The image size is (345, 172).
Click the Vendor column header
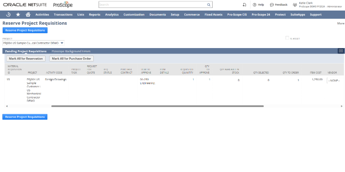(332, 73)
